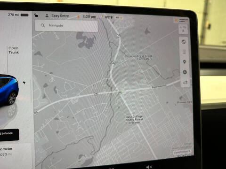Tap the battery level indicator
The image size is (226, 169).
24,15
